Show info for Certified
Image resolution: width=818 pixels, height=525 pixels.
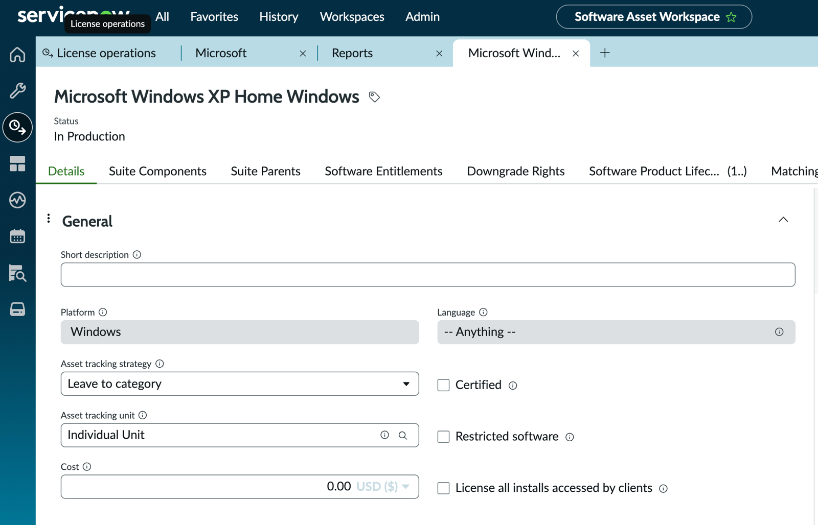(513, 386)
